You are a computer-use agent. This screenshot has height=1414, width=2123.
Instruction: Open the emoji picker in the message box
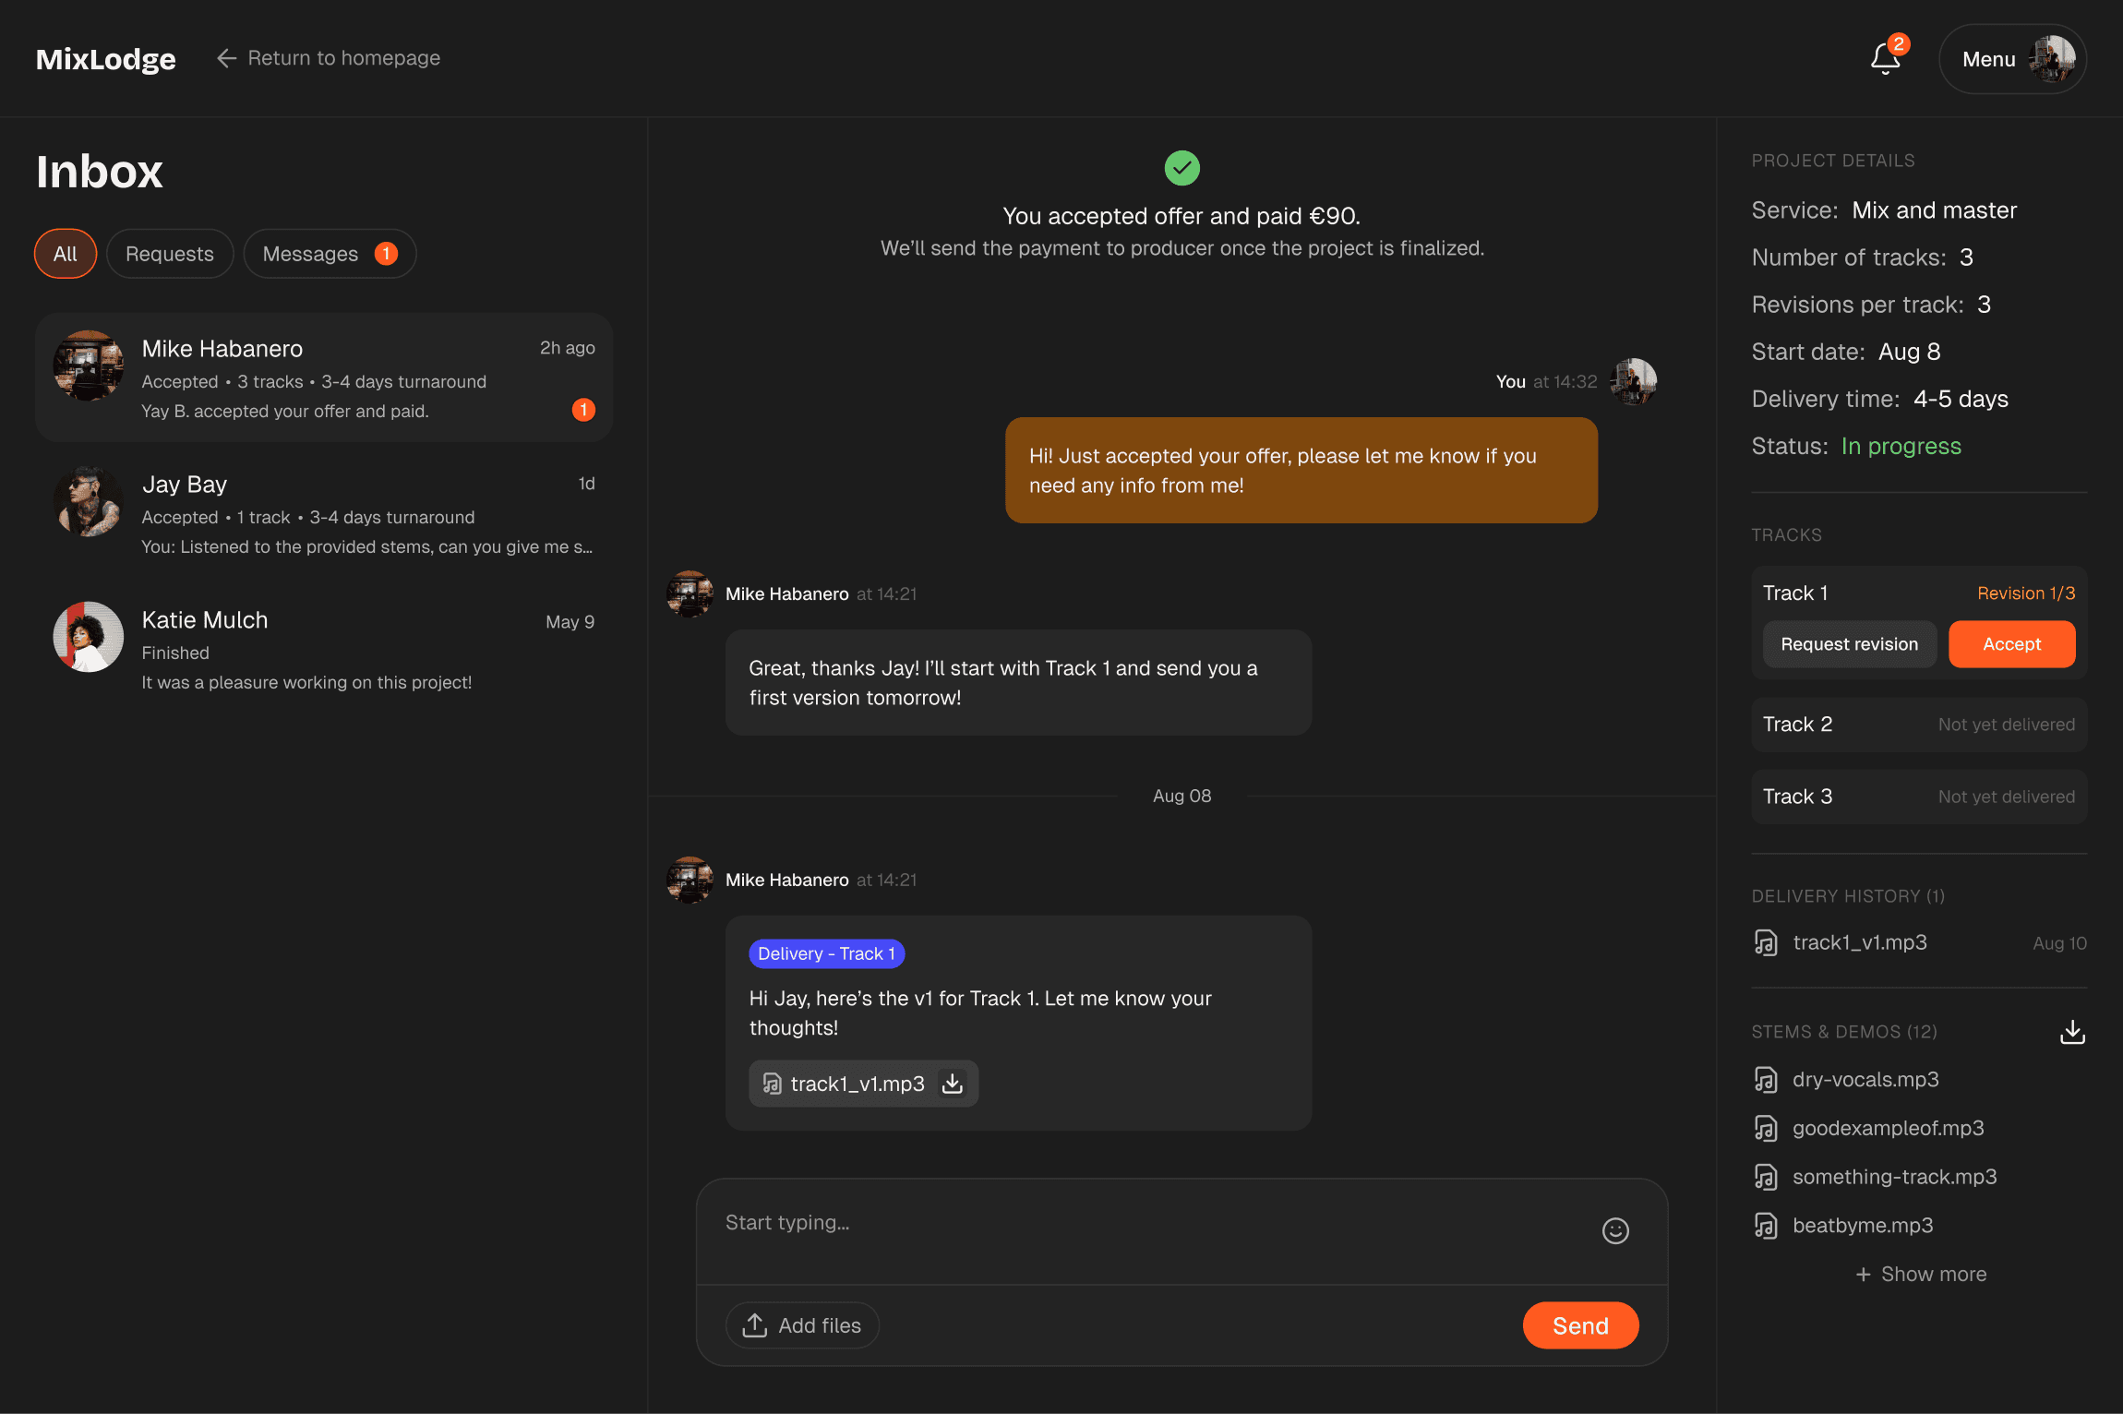(x=1615, y=1230)
